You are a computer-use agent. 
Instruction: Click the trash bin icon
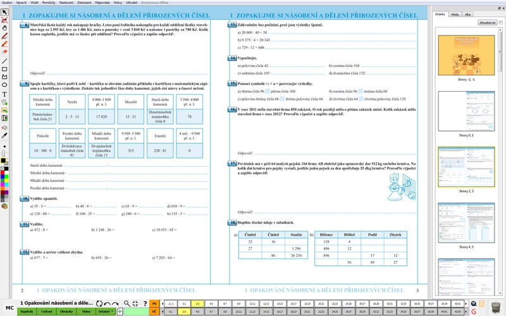(x=496, y=307)
